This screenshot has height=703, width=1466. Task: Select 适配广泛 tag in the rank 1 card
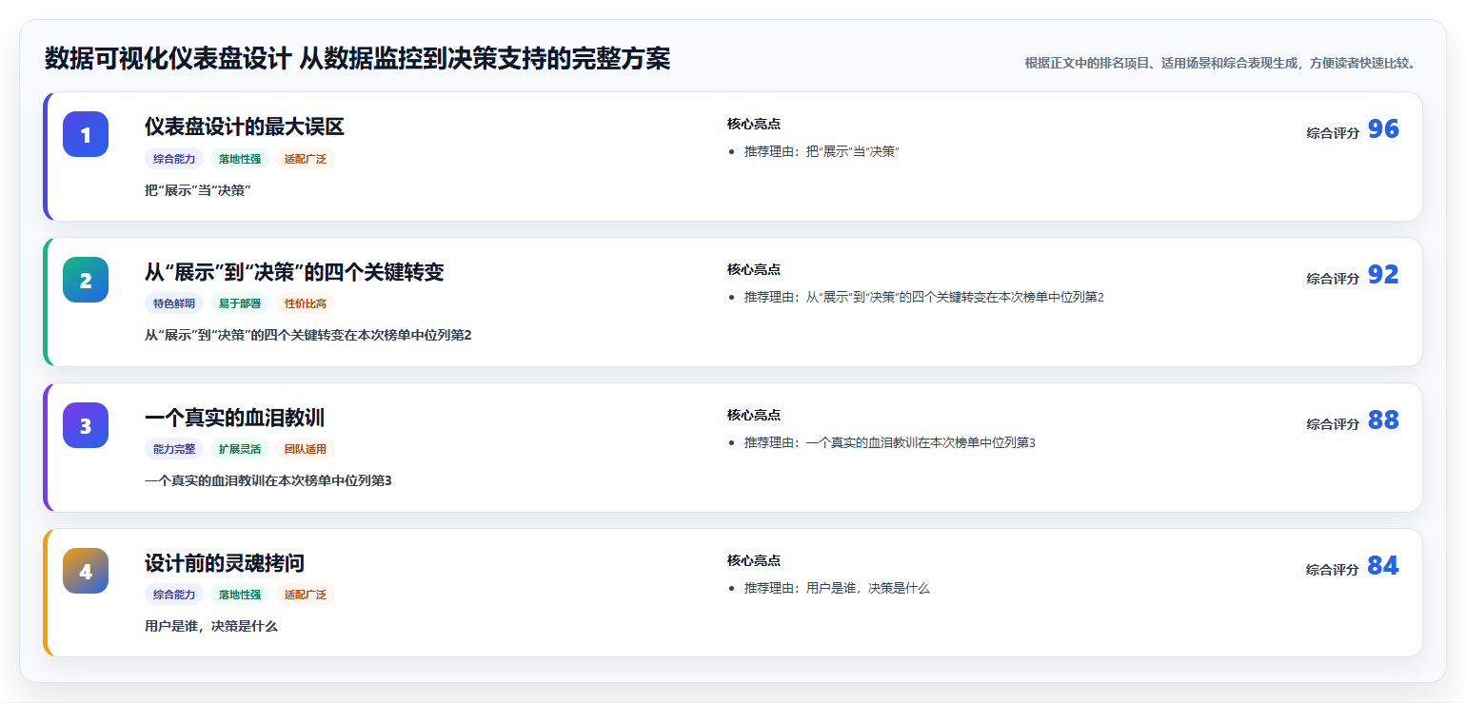[x=306, y=159]
